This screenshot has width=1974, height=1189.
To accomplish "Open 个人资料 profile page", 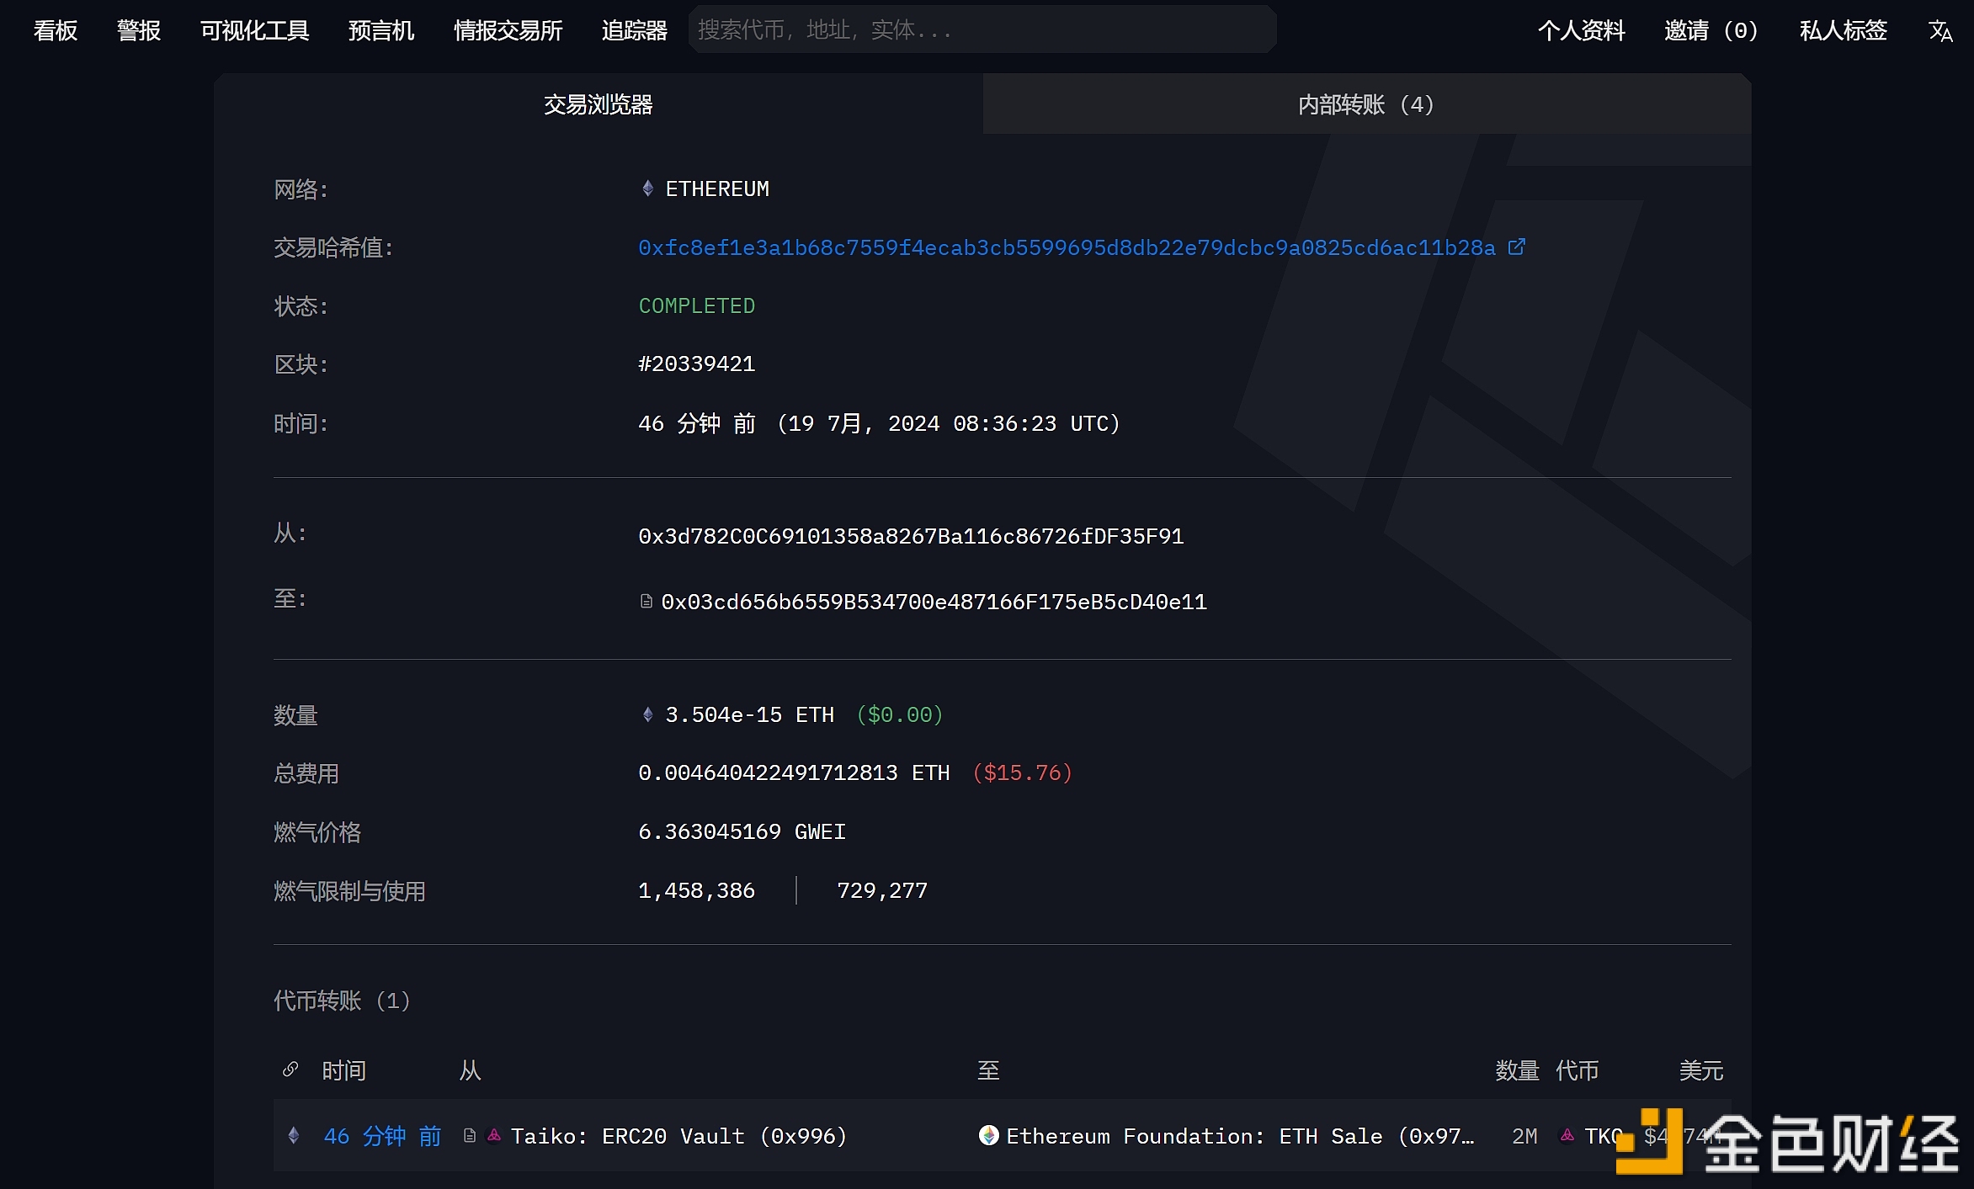I will [1581, 30].
